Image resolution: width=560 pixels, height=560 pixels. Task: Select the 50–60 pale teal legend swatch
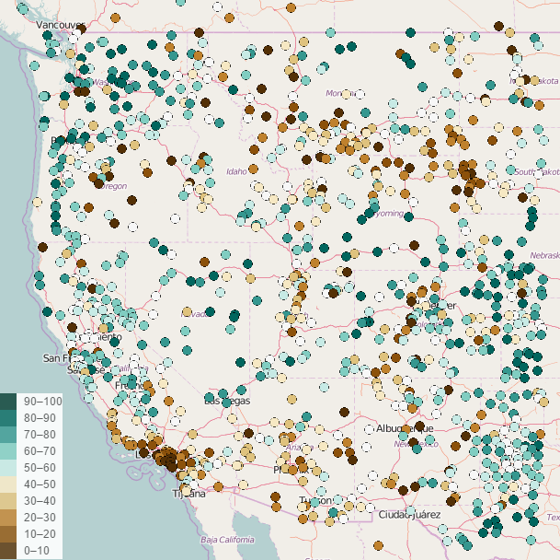[8, 468]
